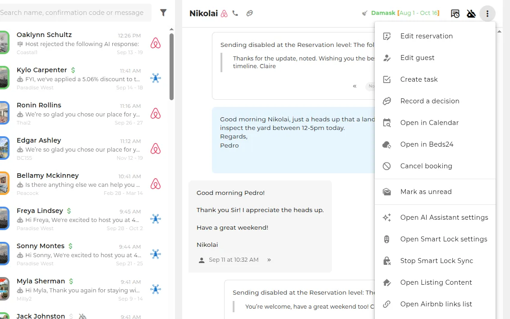The height and width of the screenshot is (319, 510).
Task: Click the cleaning icon before Damask
Action: 365,14
